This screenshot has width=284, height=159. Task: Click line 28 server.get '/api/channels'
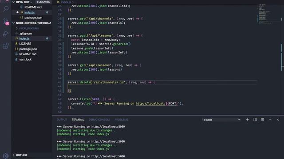[x=105, y=19]
